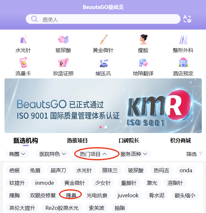Select the first banner carousel dot
The width and height of the screenshot is (206, 213).
101,127
